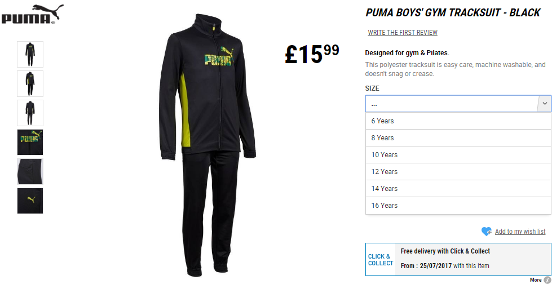View second thumbnail showing side view
Screen dimensions: 552x289
(30, 84)
